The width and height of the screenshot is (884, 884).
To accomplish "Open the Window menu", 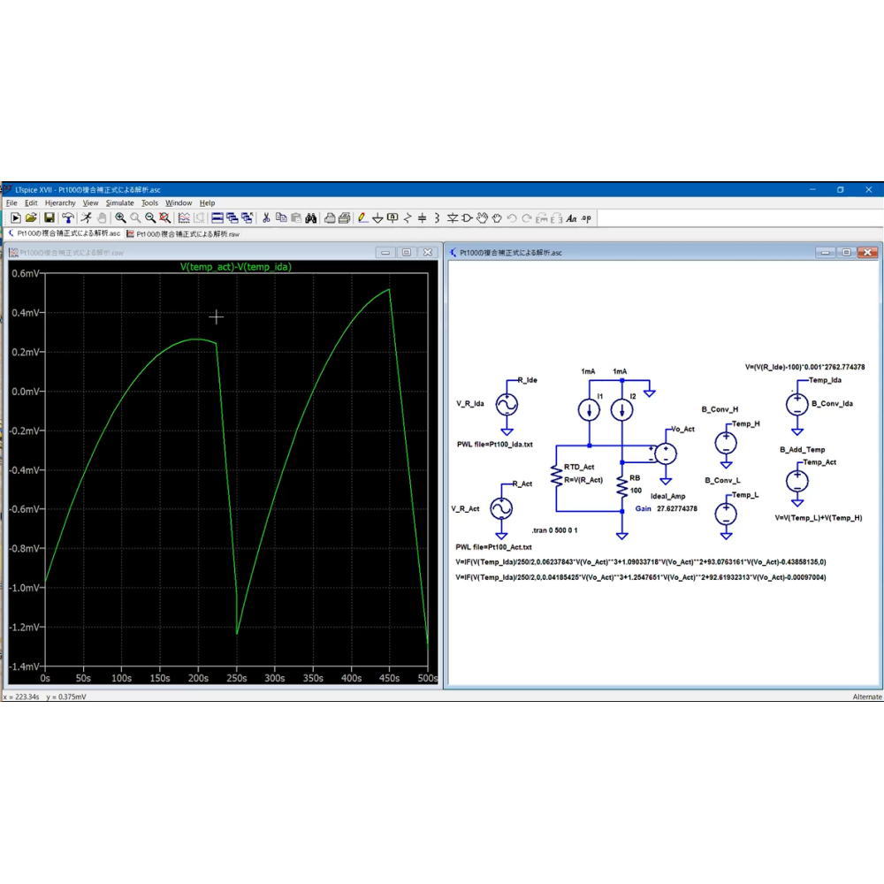I will (x=179, y=203).
